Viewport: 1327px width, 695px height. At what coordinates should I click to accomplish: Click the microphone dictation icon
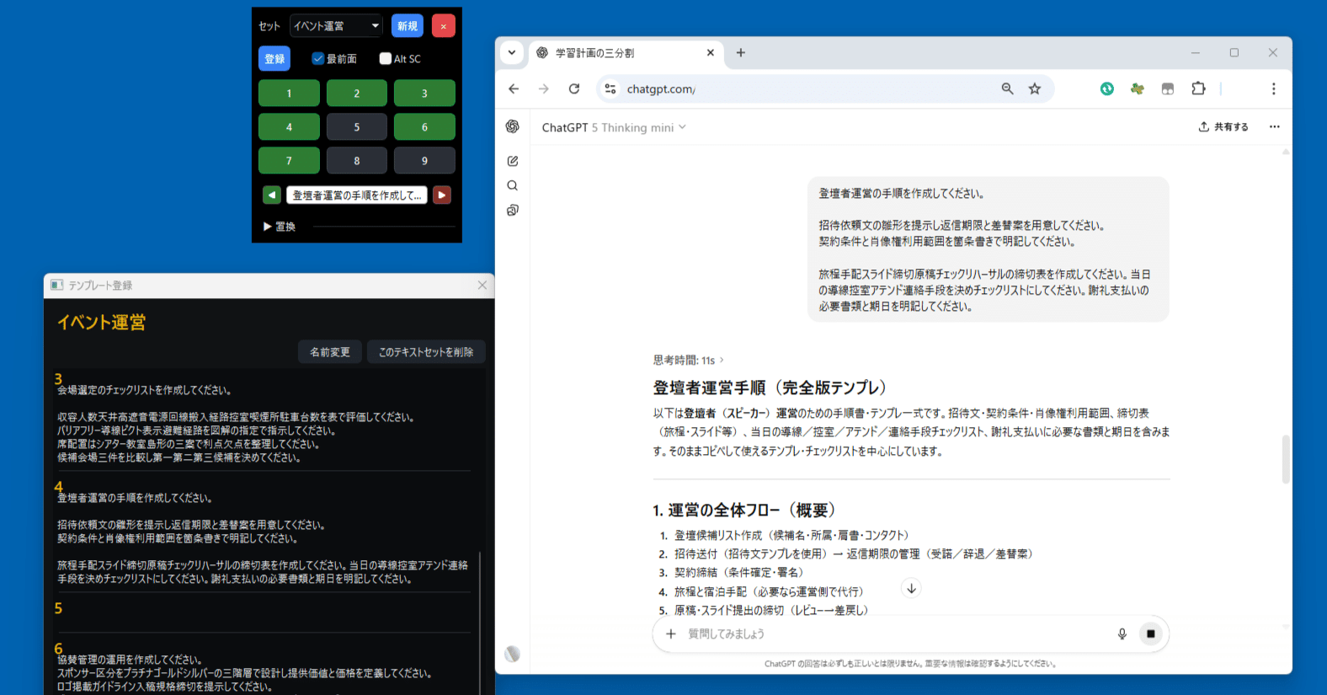(1122, 634)
